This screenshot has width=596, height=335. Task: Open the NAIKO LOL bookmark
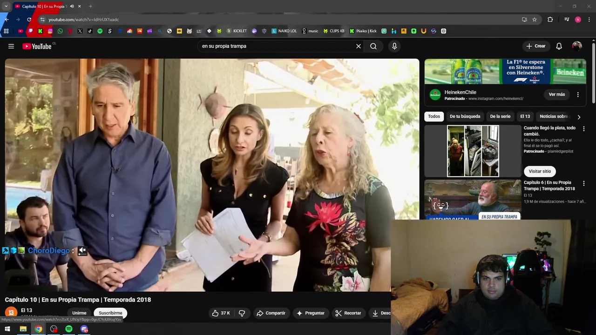point(284,31)
